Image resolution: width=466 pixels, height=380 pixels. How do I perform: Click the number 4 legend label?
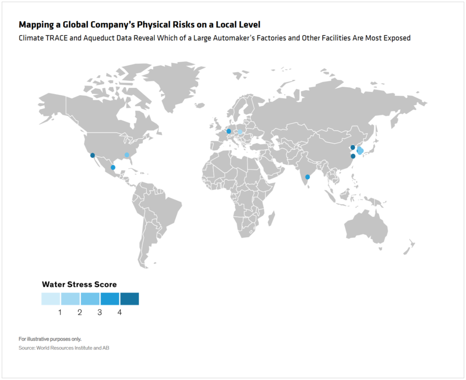119,312
